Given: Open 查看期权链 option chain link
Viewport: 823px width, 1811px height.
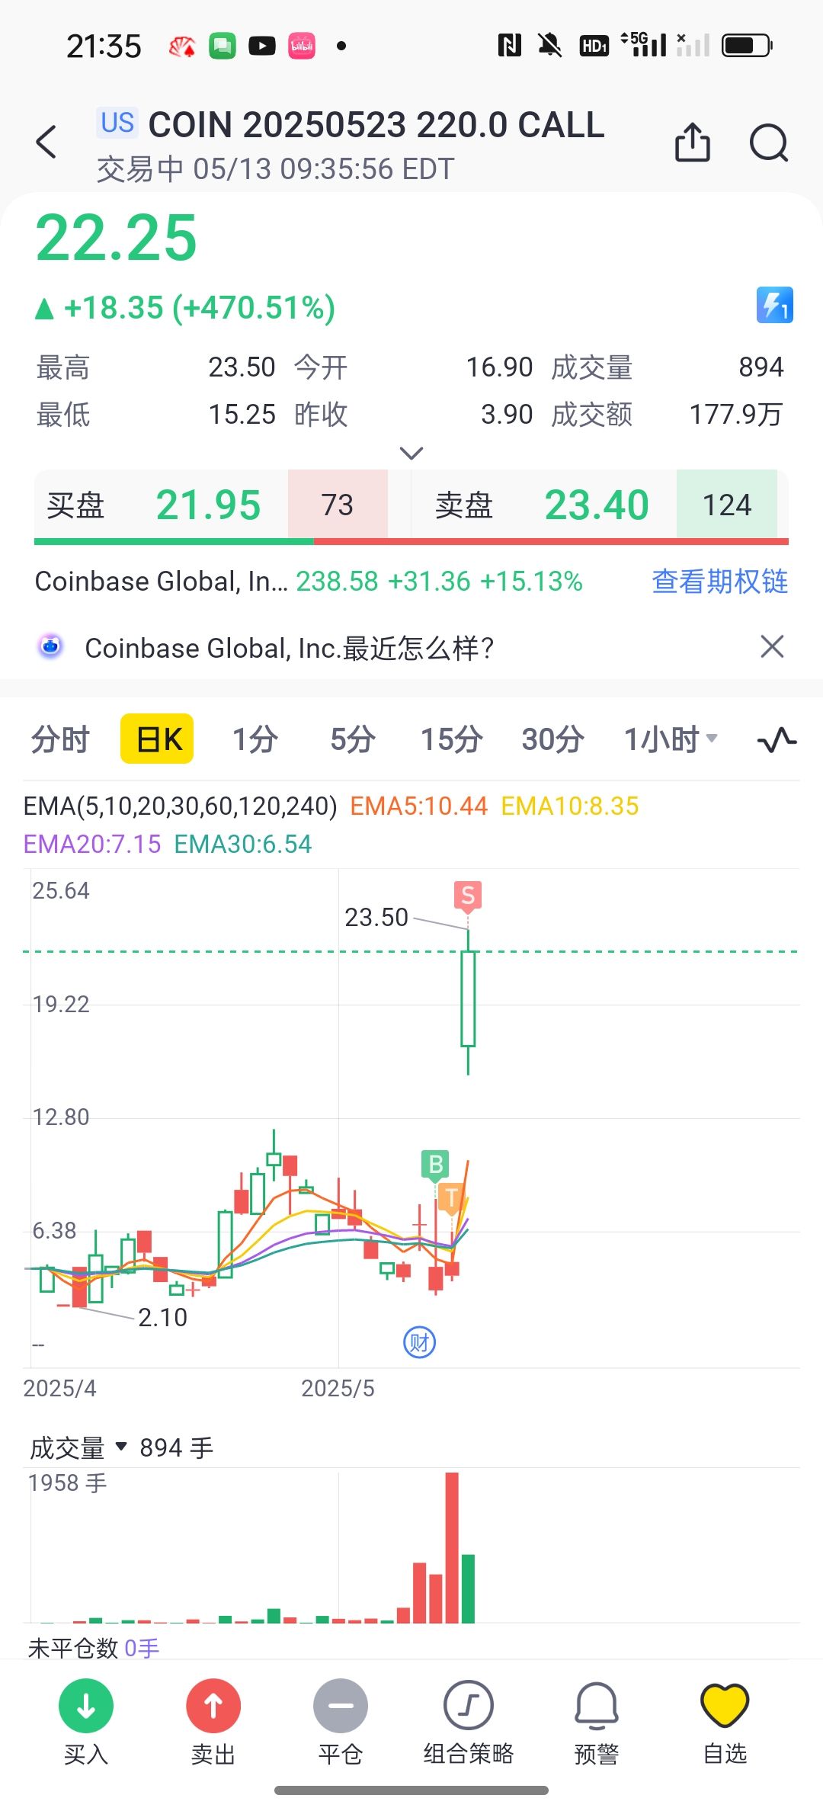Looking at the screenshot, I should tap(720, 581).
